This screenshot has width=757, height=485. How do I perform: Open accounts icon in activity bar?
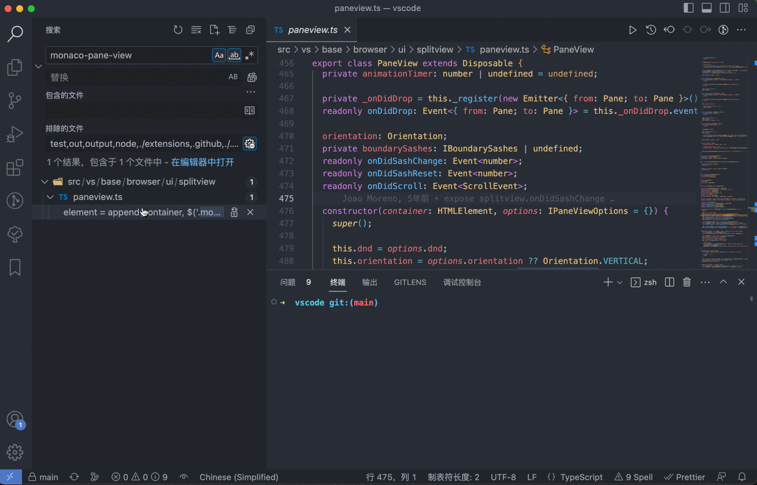coord(15,420)
